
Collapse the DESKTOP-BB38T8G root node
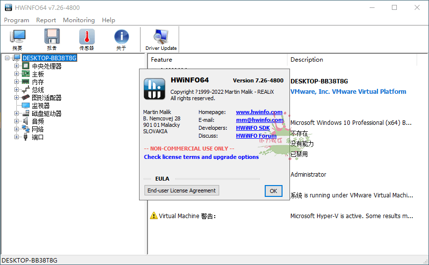click(7, 58)
